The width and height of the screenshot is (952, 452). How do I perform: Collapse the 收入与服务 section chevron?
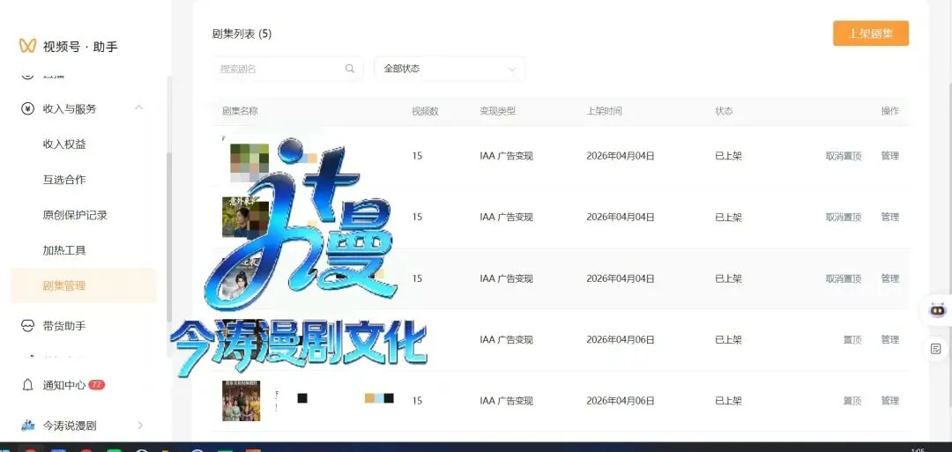pos(139,108)
